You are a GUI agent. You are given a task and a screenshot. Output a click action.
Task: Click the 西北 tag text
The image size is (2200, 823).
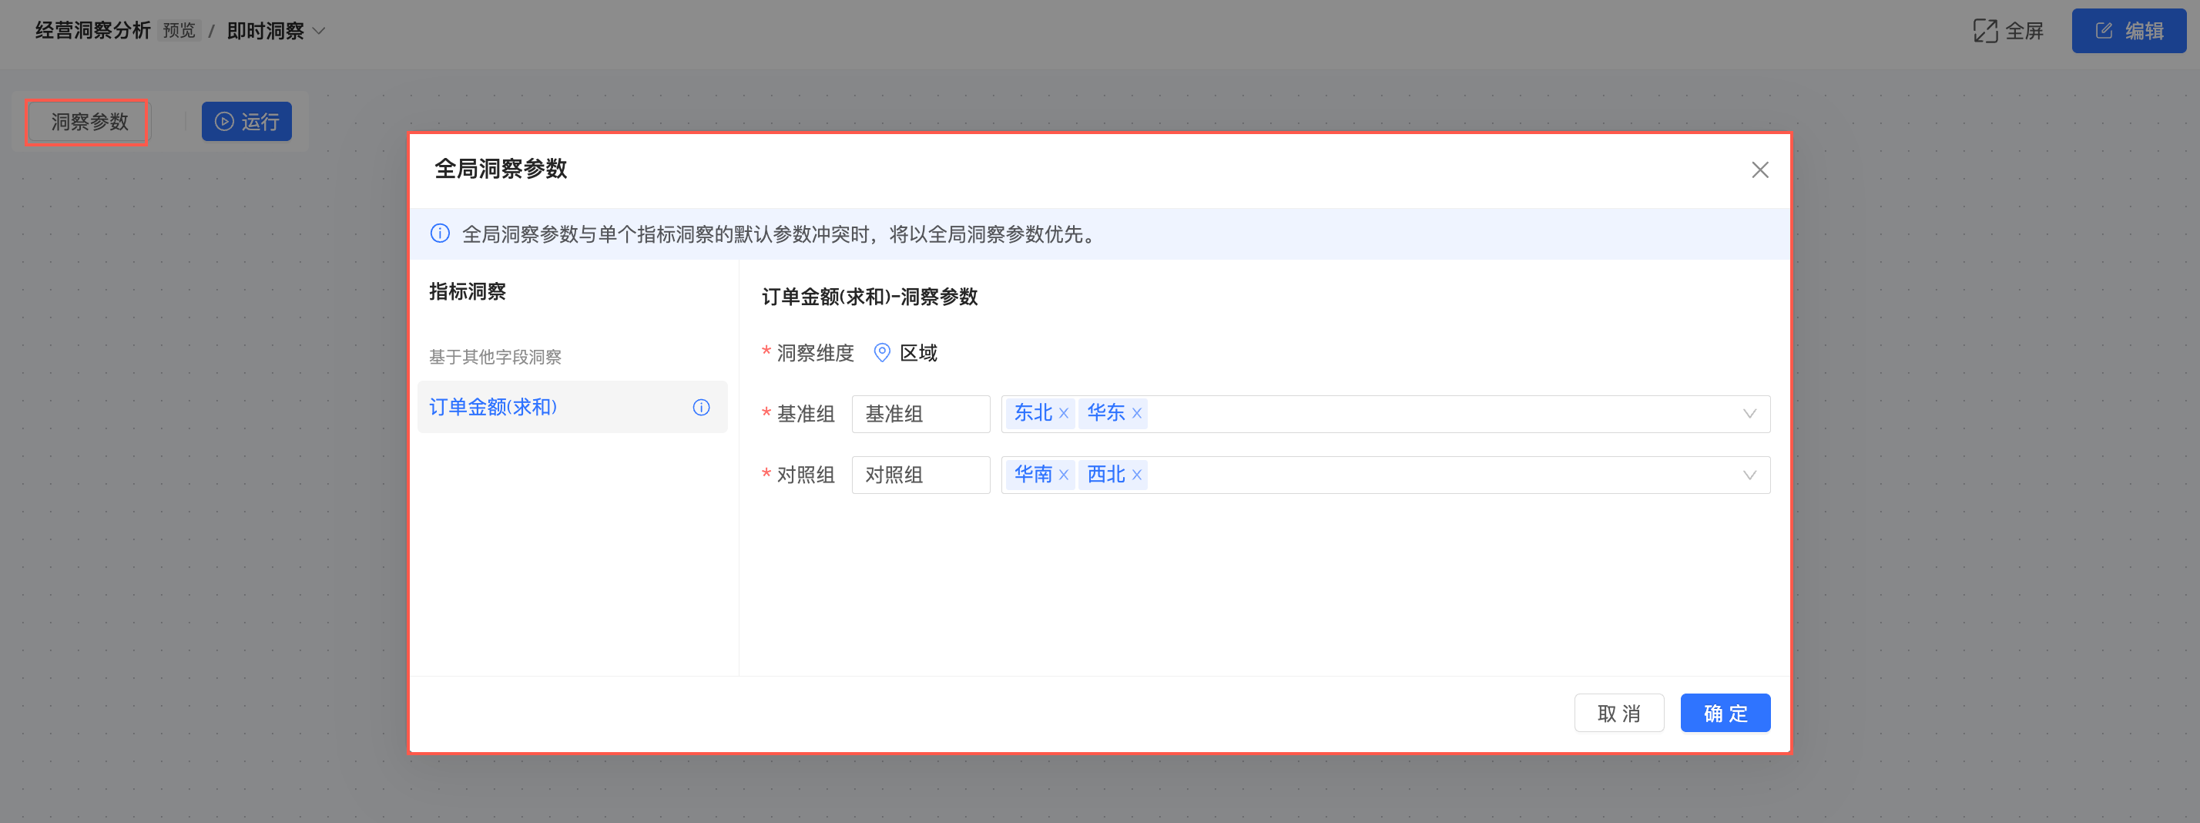[x=1106, y=475]
